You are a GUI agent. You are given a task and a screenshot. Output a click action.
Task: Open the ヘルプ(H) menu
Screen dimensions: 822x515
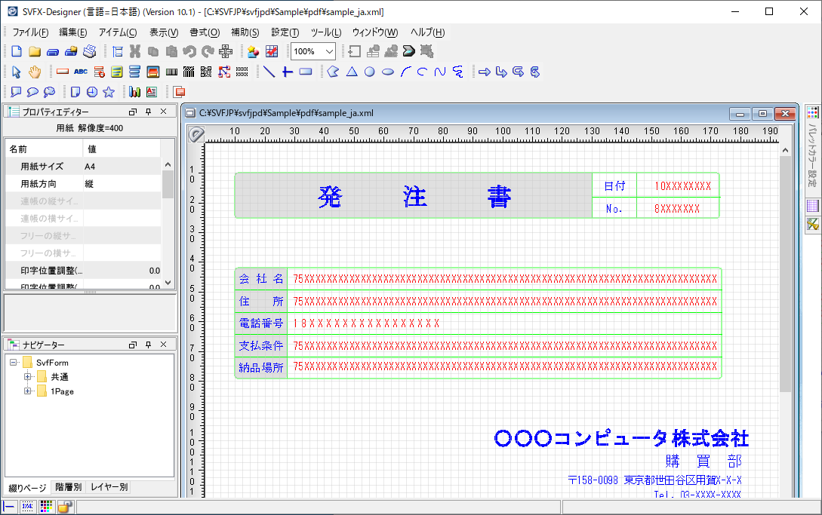pyautogui.click(x=427, y=32)
